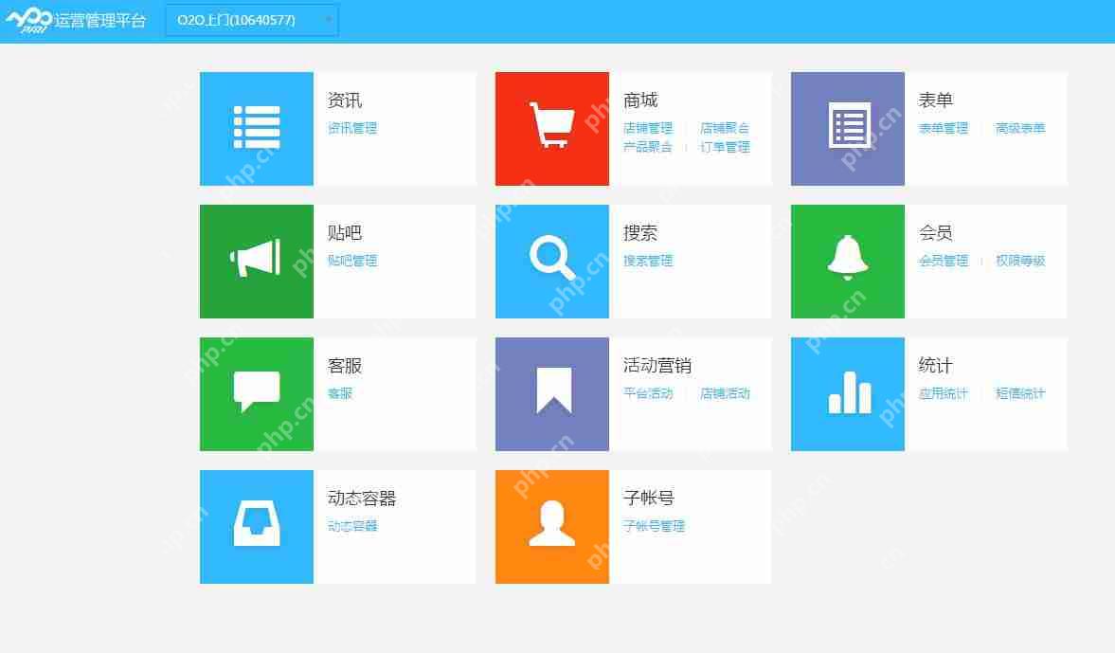Viewport: 1115px width, 653px height.
Task: Open 店铺聚合 under 商城
Action: (x=725, y=127)
